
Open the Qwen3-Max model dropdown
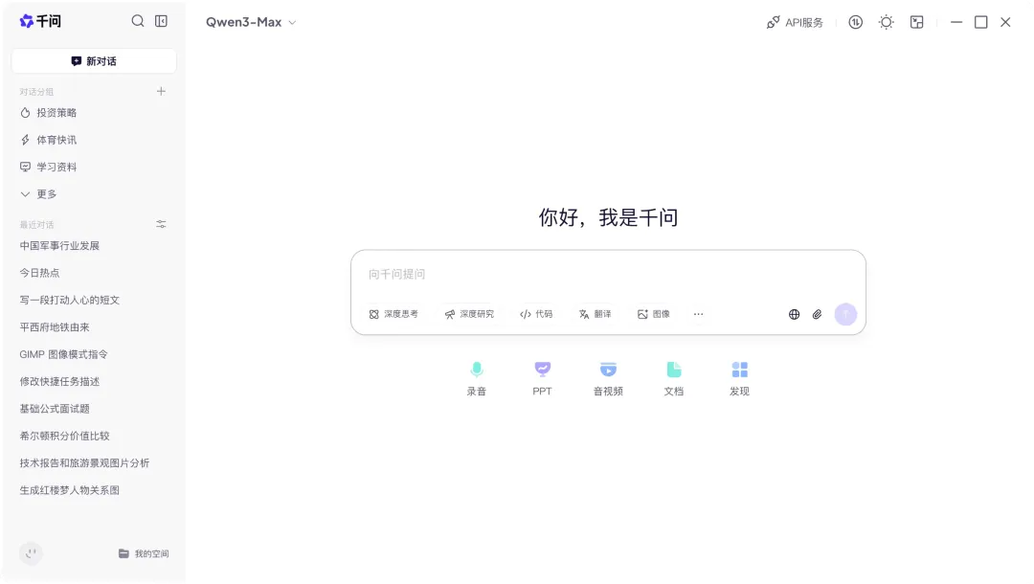point(251,22)
